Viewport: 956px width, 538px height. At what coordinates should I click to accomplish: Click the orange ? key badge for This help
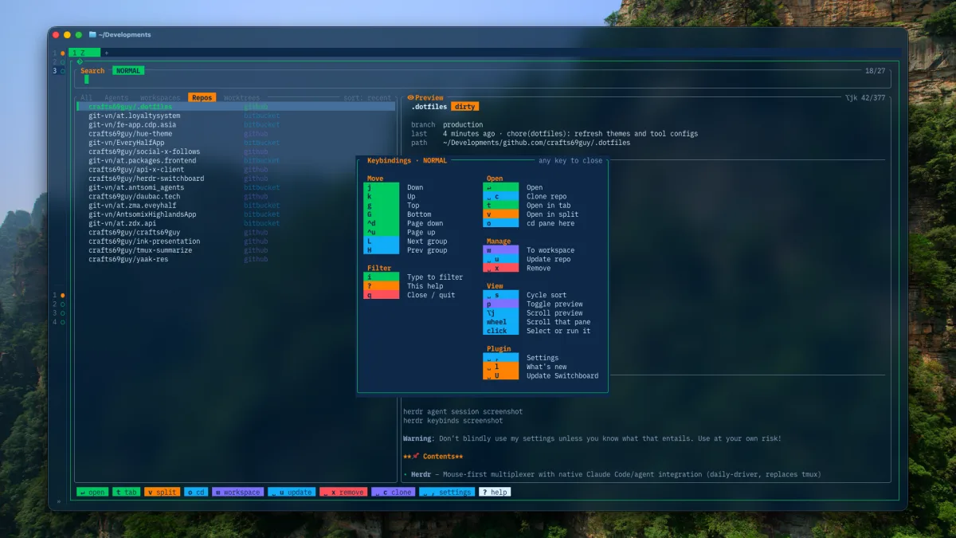pyautogui.click(x=381, y=285)
